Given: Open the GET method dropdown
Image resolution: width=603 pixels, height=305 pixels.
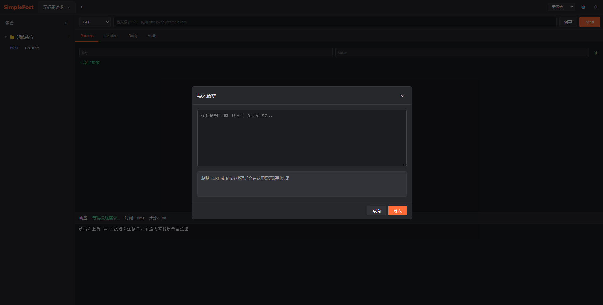Looking at the screenshot, I should (95, 22).
